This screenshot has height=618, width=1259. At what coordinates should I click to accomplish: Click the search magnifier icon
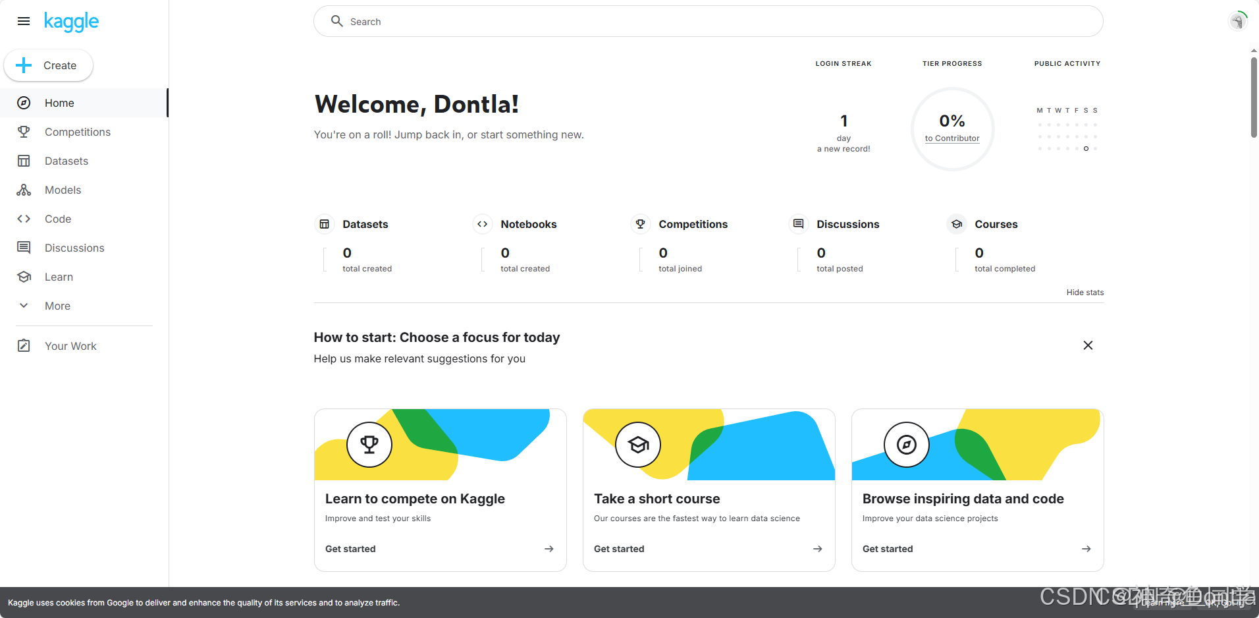click(x=336, y=21)
